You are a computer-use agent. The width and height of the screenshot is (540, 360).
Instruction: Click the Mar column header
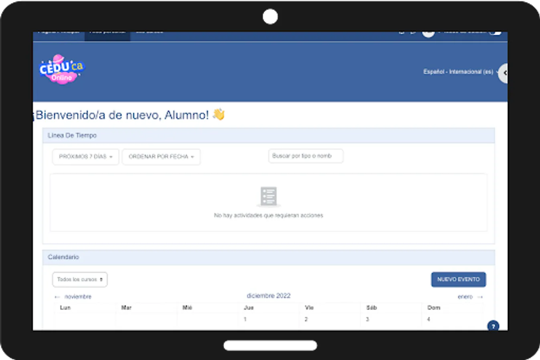point(126,308)
